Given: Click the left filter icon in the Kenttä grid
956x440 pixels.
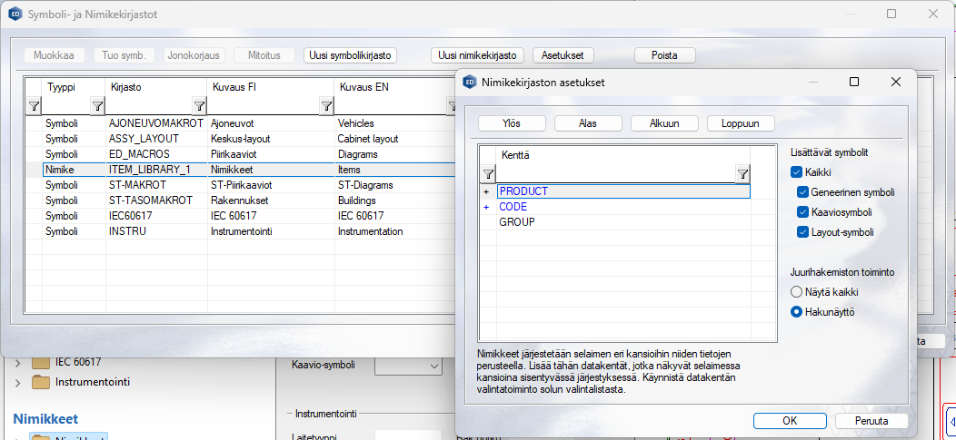Looking at the screenshot, I should point(487,174).
